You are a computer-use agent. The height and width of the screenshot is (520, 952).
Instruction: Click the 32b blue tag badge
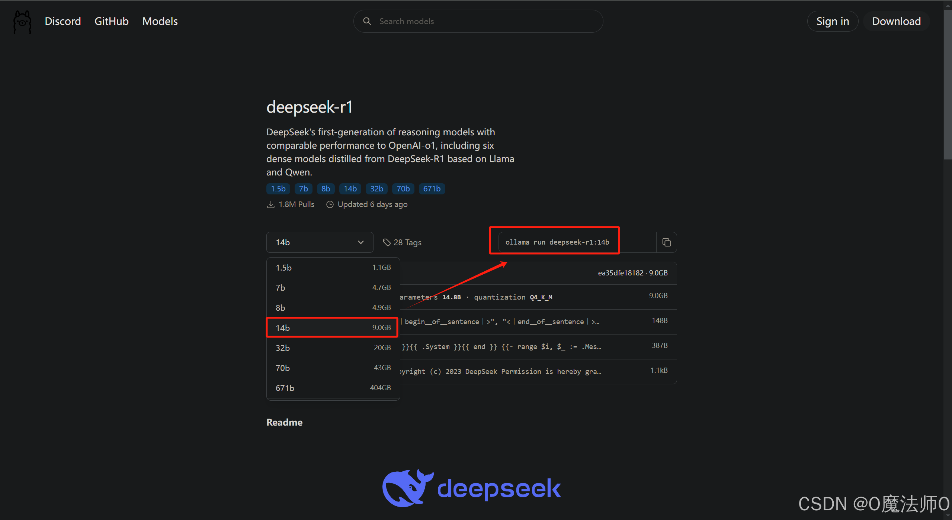(376, 189)
